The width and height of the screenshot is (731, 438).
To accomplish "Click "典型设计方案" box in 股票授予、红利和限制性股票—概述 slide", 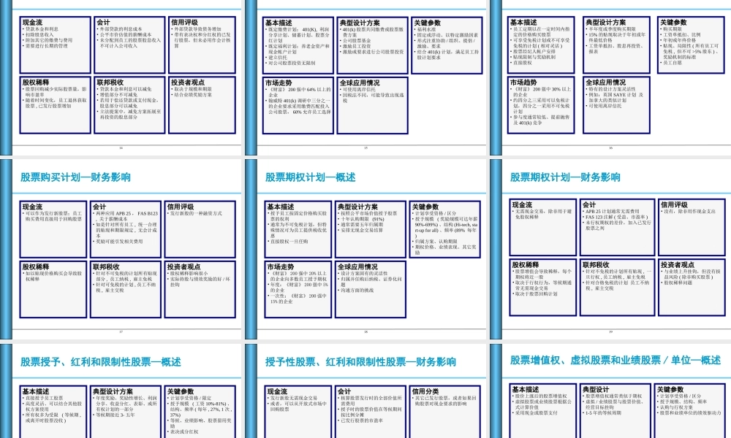I will pyautogui.click(x=126, y=412).
